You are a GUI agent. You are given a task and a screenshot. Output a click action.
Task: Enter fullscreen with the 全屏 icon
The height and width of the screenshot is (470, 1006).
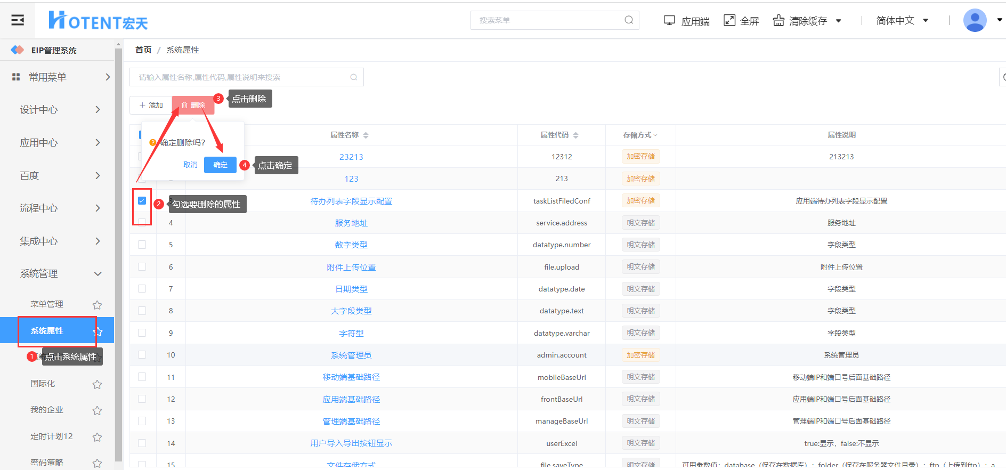pyautogui.click(x=729, y=21)
